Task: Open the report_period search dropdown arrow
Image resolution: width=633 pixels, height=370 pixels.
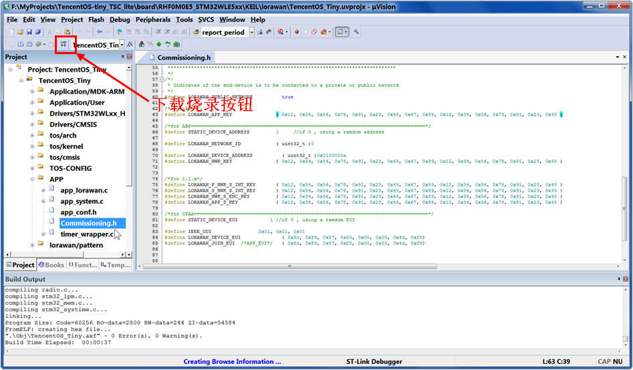Action: (251, 32)
